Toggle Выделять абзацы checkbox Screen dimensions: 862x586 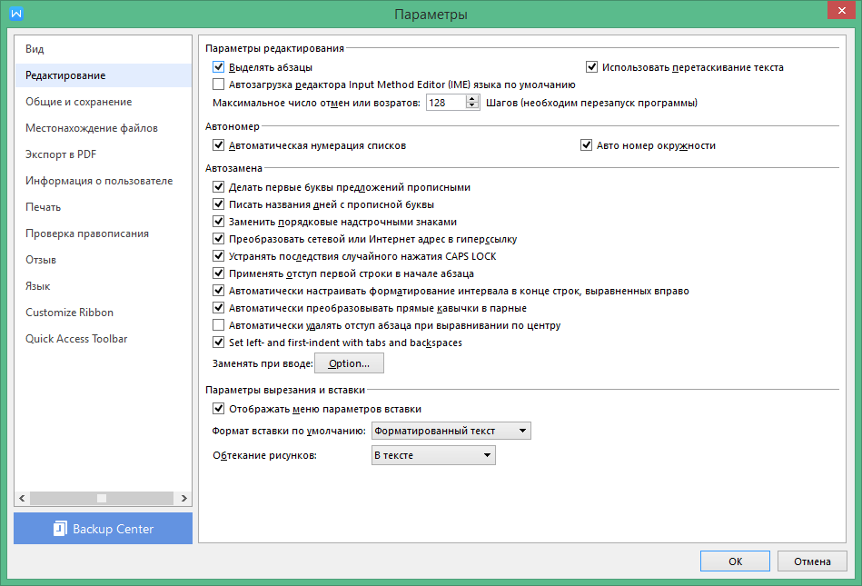(x=218, y=67)
